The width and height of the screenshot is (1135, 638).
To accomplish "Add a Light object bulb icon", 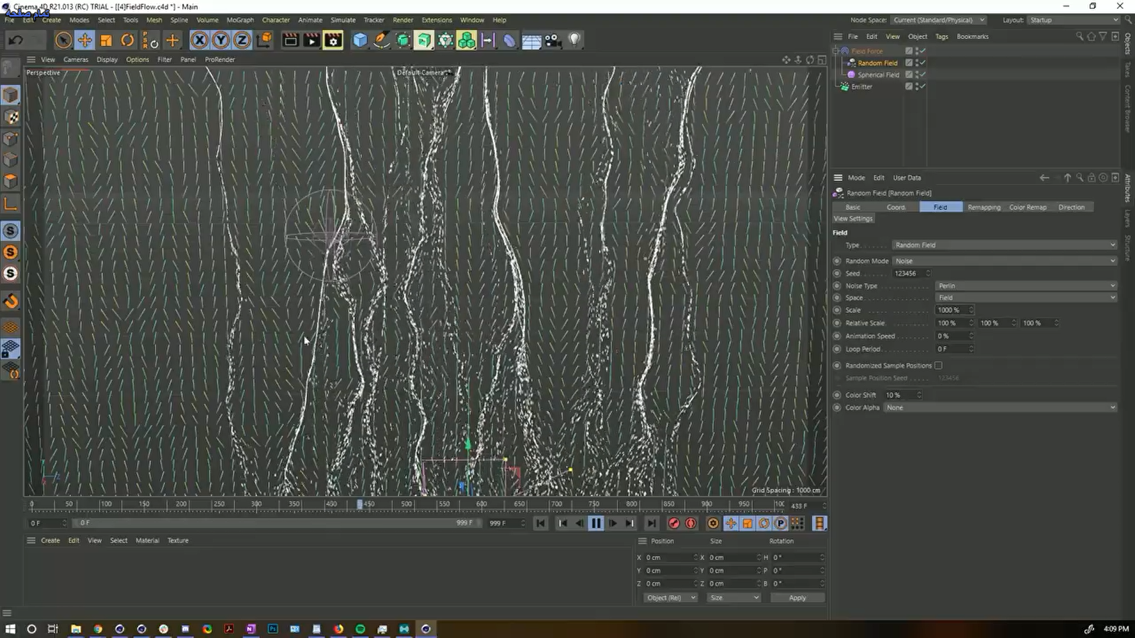I will tap(574, 40).
